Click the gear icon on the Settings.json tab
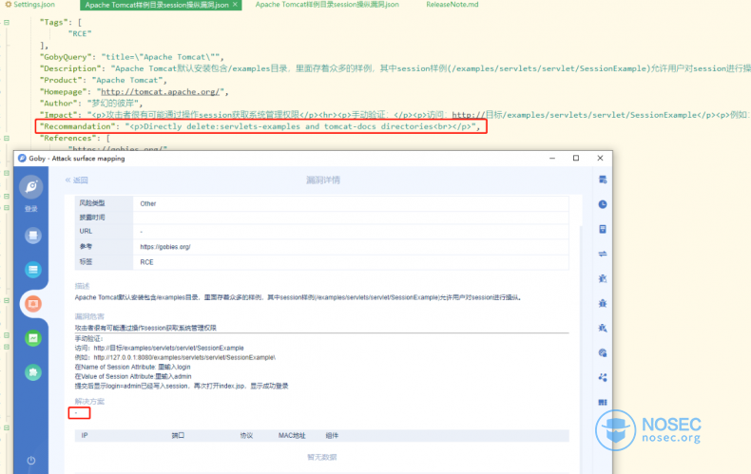Viewport: 751px width, 474px height. tap(9, 5)
